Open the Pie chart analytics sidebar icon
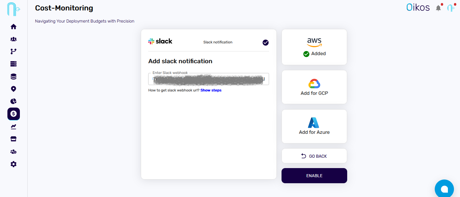The width and height of the screenshot is (460, 197). tap(13, 101)
